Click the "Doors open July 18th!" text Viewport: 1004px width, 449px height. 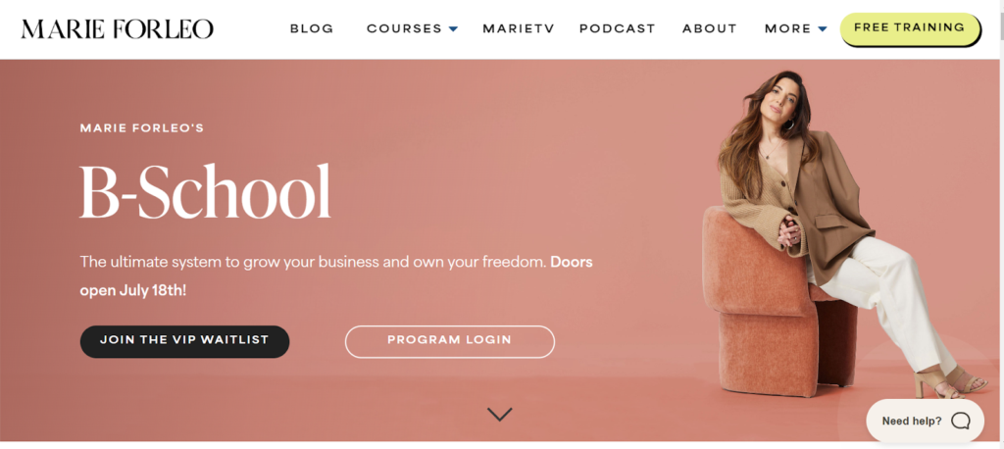(x=335, y=276)
